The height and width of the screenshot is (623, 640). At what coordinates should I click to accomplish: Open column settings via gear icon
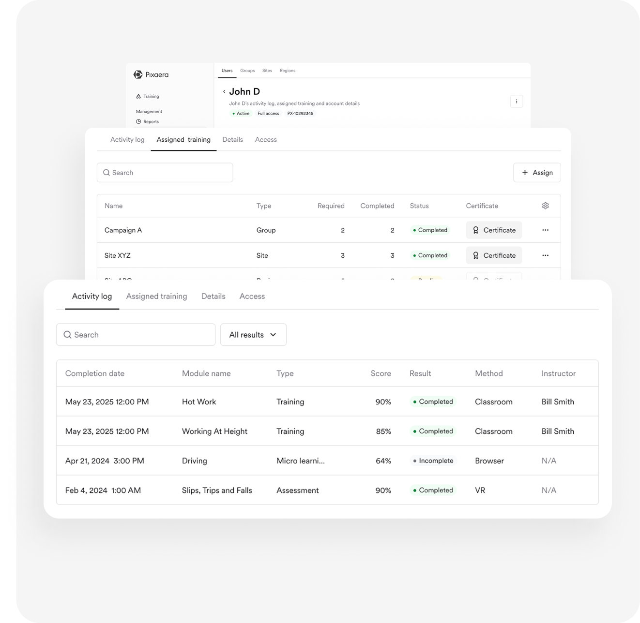click(x=545, y=206)
